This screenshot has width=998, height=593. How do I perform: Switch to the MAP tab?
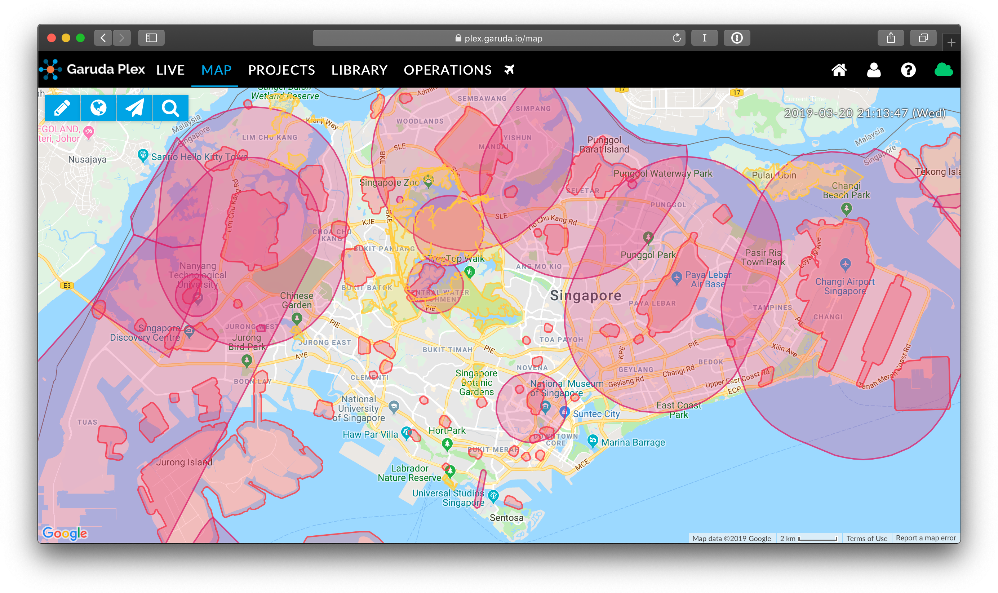pos(217,70)
